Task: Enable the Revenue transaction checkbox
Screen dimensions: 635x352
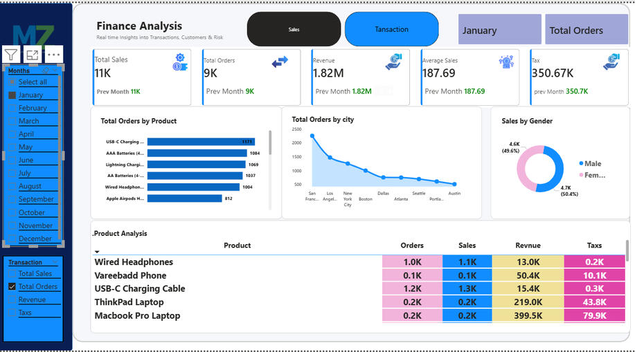Action: (12, 300)
